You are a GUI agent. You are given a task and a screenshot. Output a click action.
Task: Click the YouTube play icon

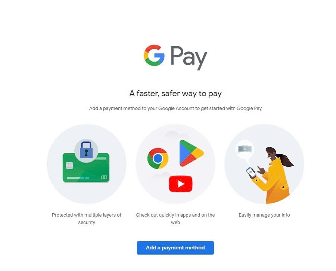[x=181, y=184]
